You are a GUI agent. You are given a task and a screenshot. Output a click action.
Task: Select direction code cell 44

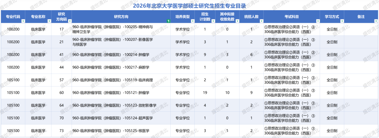pyautogui.click(x=61, y=67)
